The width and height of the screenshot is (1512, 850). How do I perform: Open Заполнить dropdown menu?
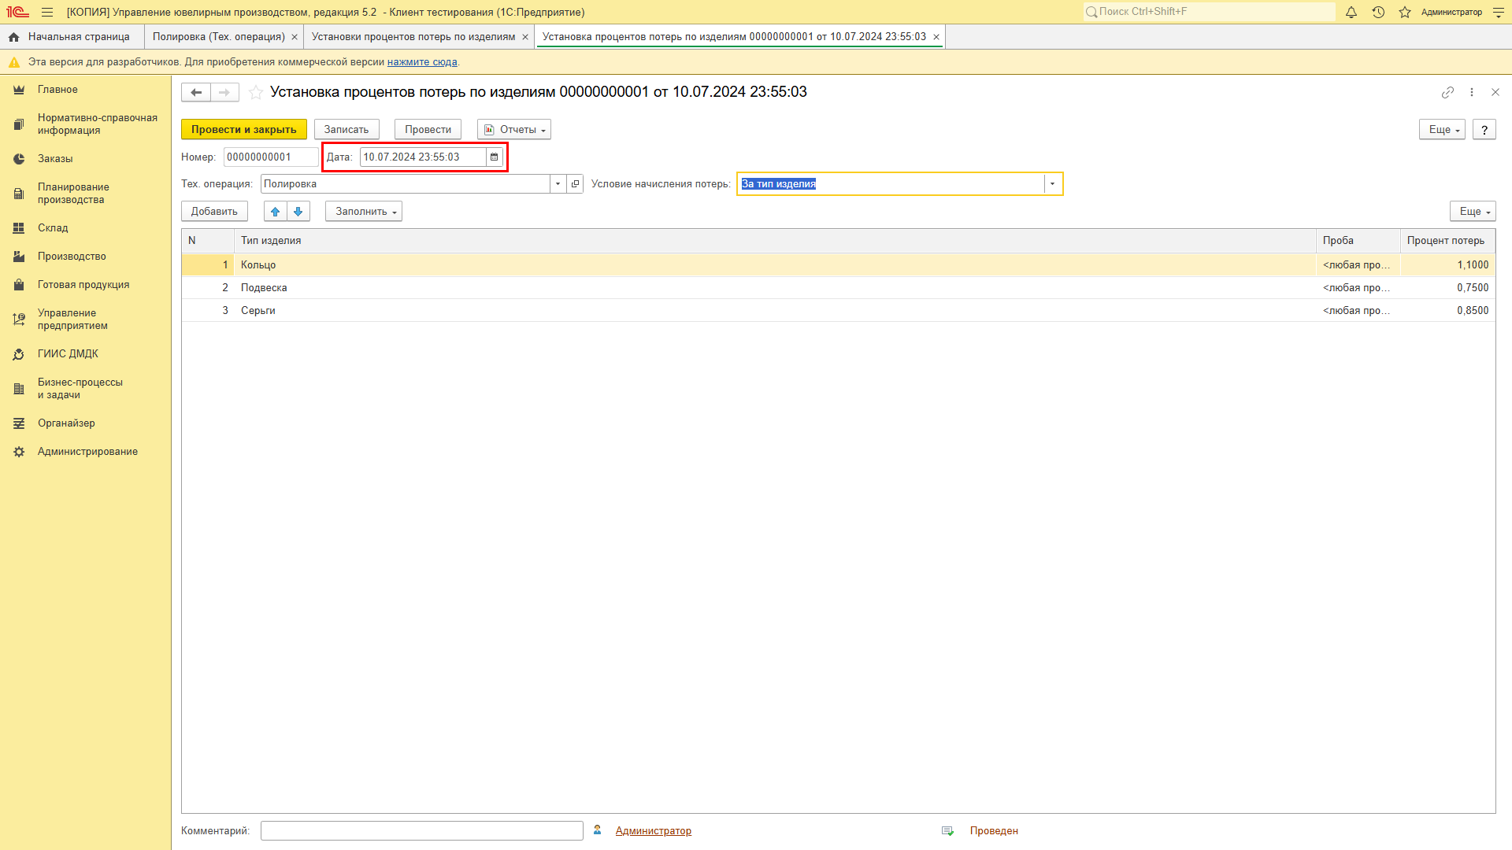(364, 212)
